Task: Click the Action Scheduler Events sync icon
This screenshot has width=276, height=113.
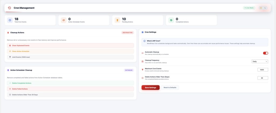Action: (x=64, y=20)
